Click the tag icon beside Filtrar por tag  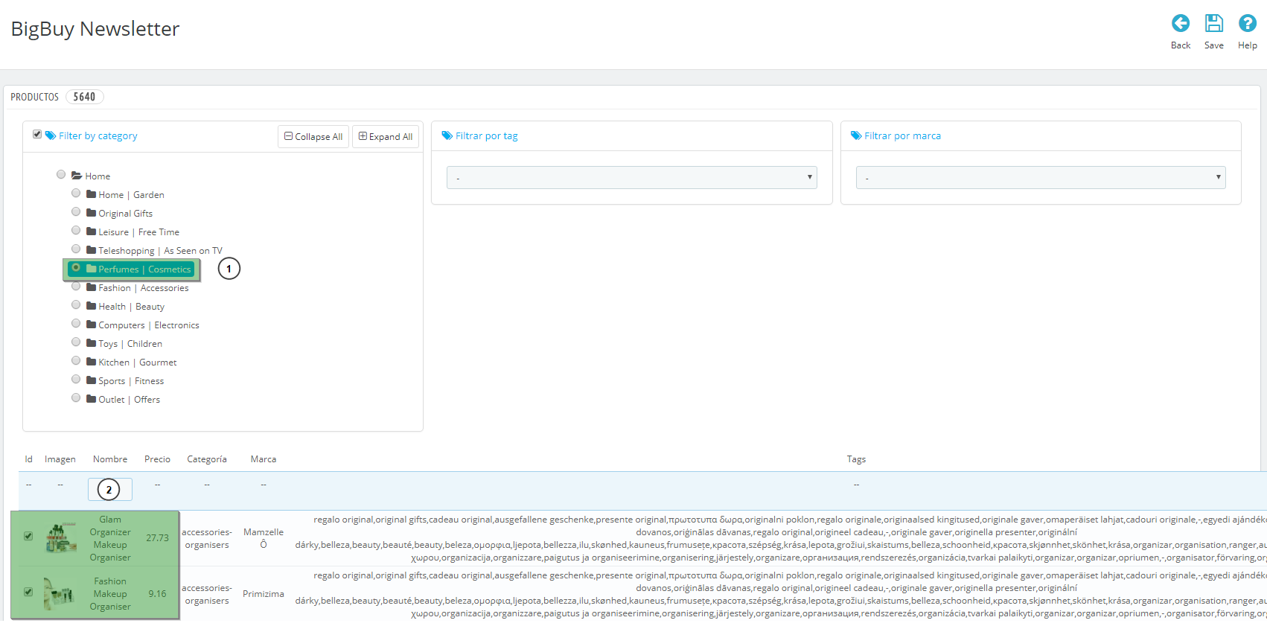(x=447, y=135)
